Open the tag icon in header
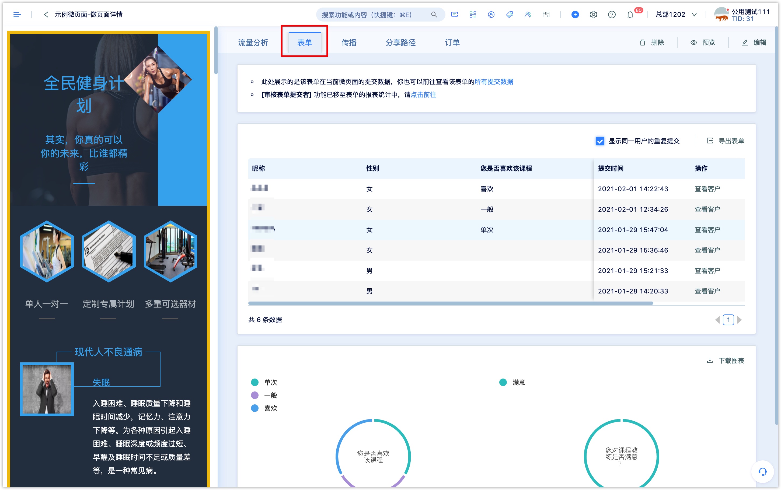The image size is (781, 490). point(510,14)
